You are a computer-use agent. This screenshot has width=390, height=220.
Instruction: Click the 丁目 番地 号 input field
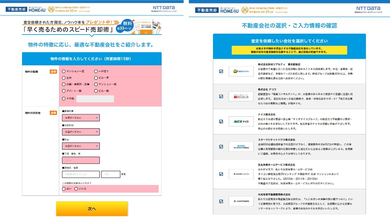[x=81, y=160]
